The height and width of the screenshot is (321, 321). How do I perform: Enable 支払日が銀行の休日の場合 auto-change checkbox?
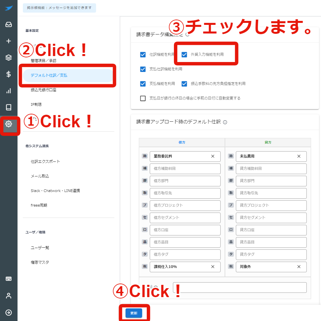[x=143, y=98]
